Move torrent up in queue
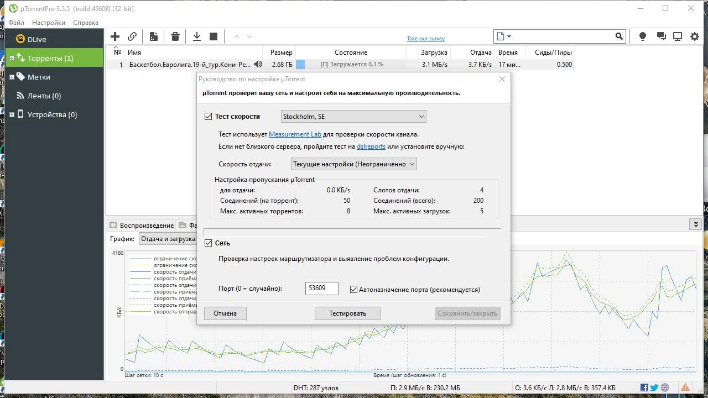The width and height of the screenshot is (708, 398). click(237, 36)
